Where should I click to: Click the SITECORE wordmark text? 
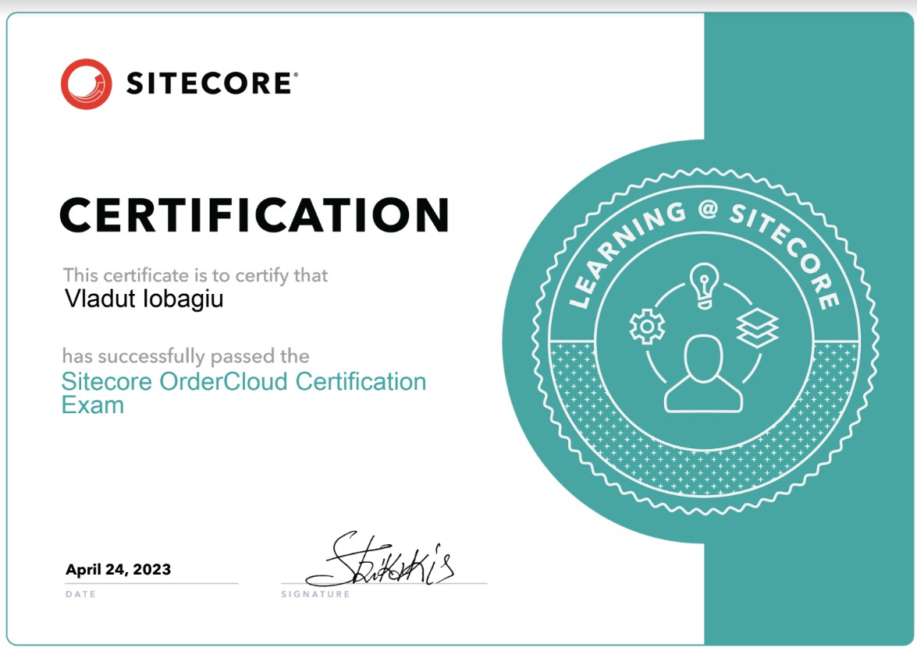pyautogui.click(x=209, y=81)
